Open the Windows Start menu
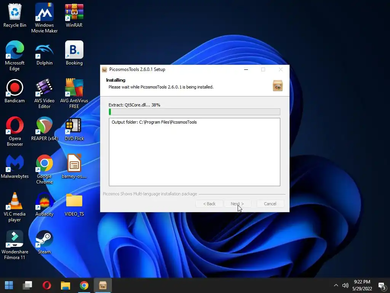 point(9,285)
